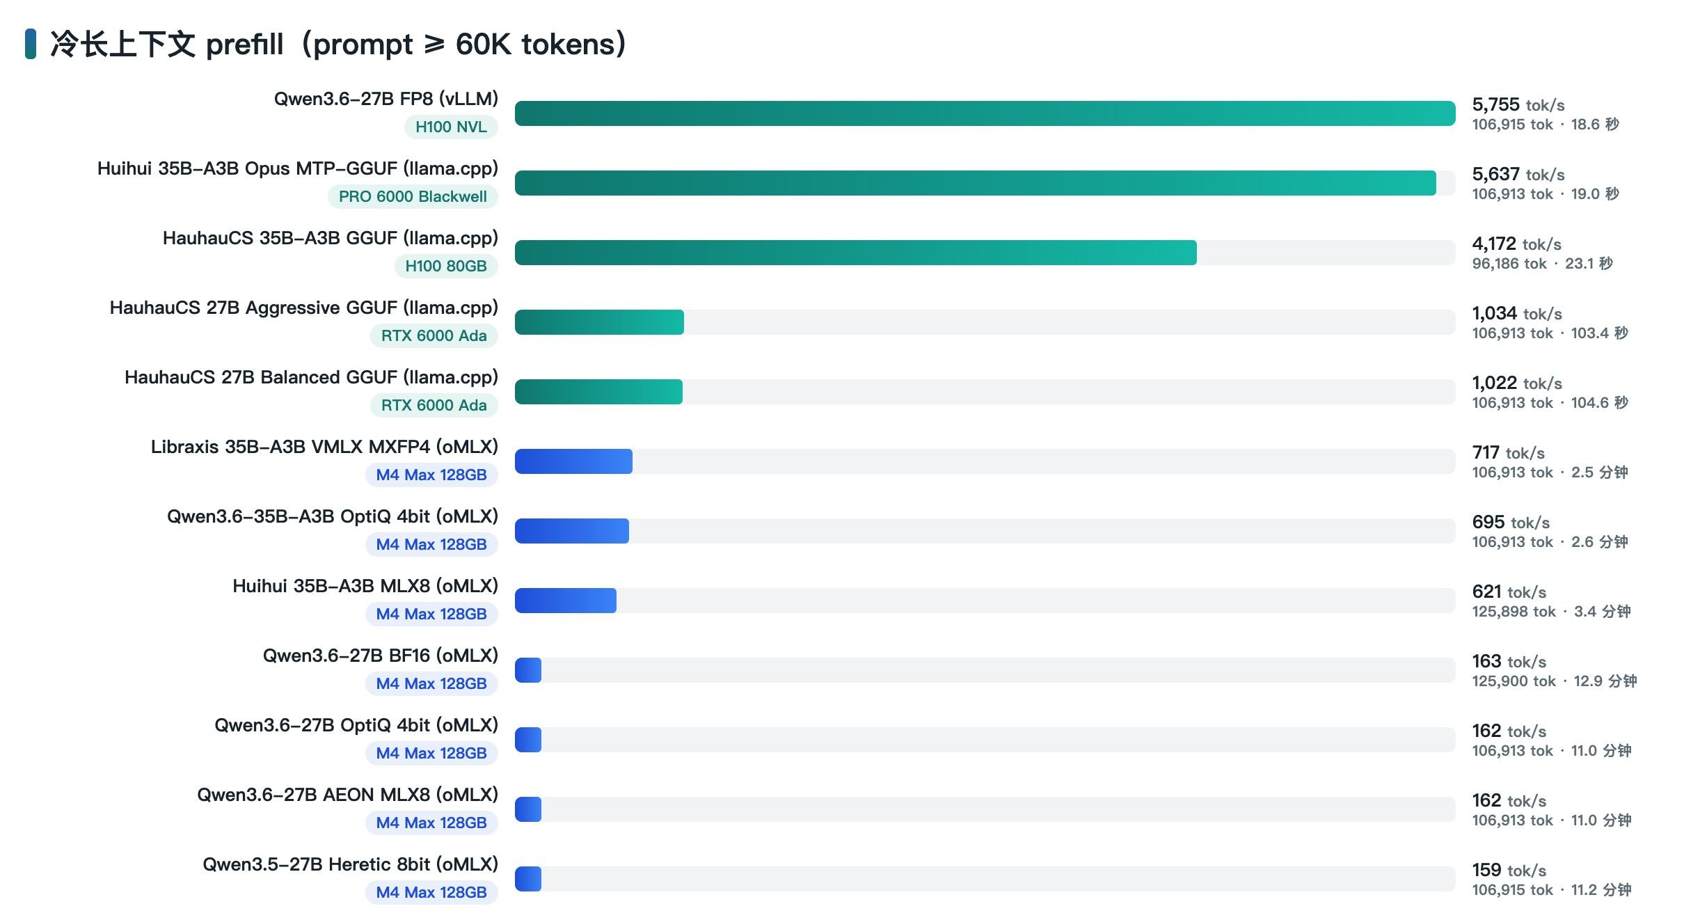Select the blue bar for Qwen3.6-27B OptiQ 4bit
1684x920 pixels.
pos(528,740)
